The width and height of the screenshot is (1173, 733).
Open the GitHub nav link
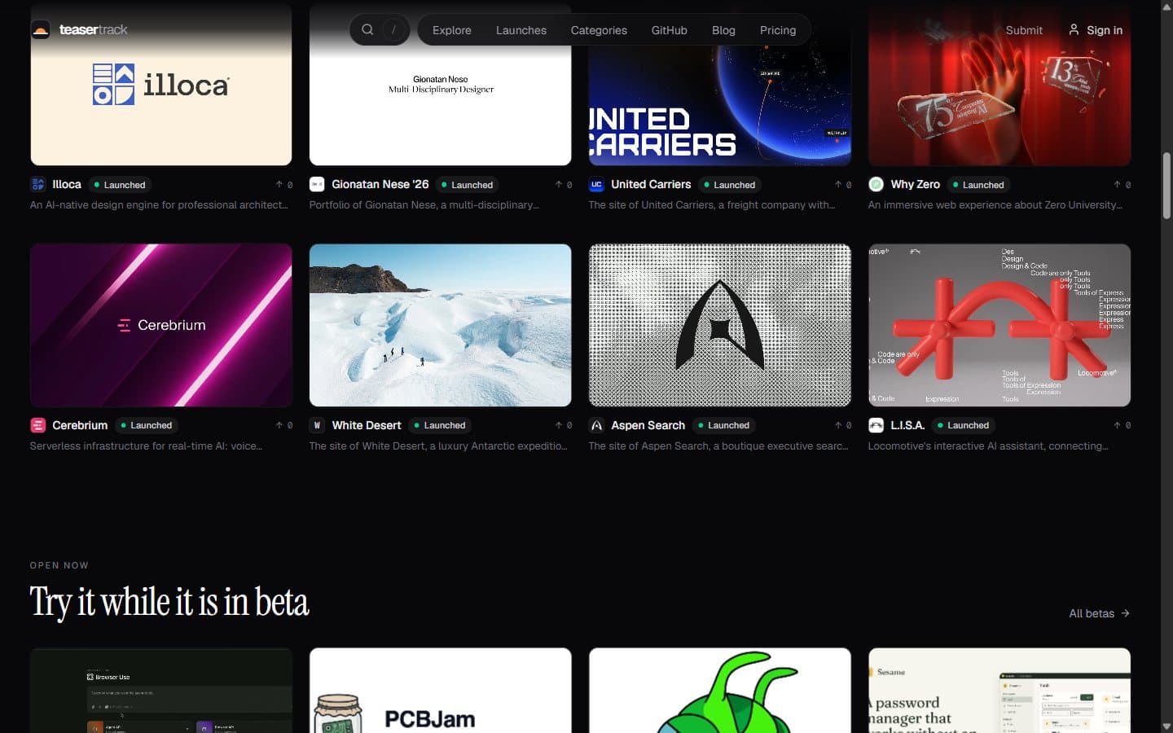pos(670,30)
